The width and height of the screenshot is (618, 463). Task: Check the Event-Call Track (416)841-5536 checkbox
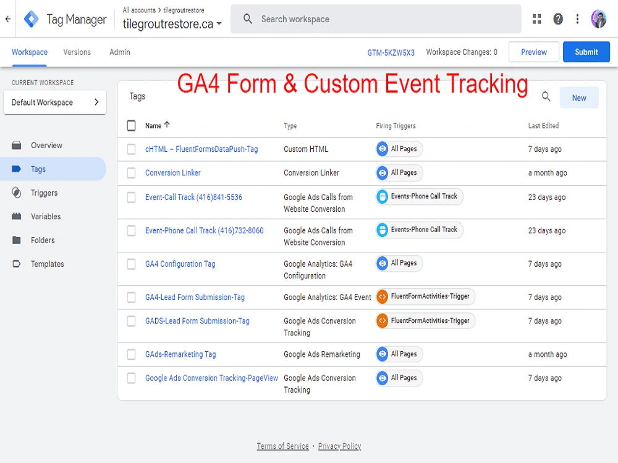[x=131, y=198]
